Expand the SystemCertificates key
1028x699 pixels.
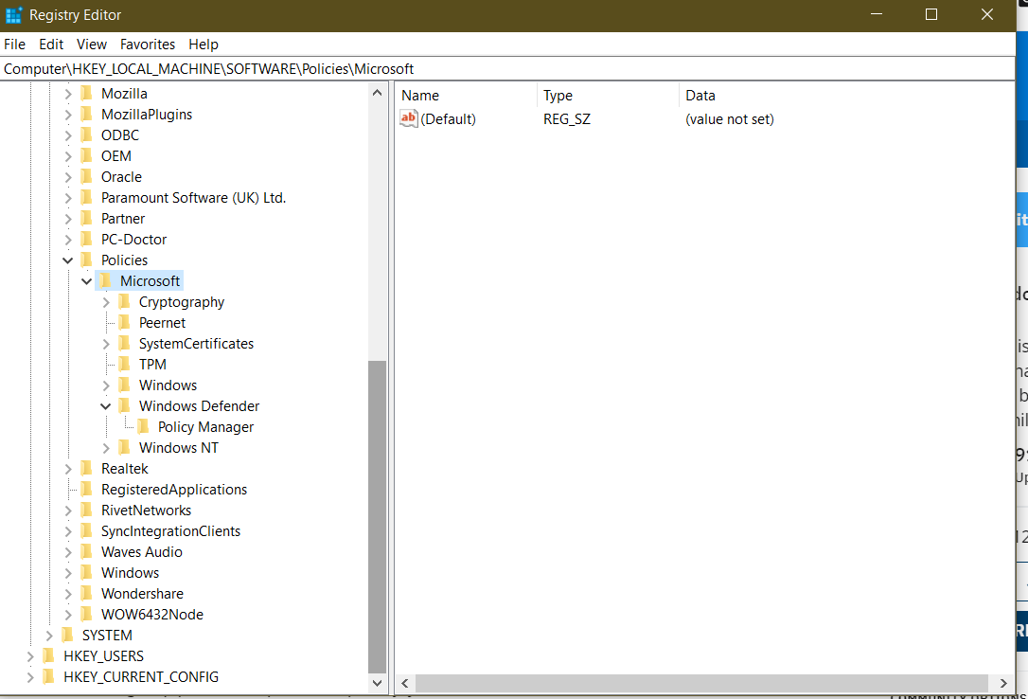coord(106,344)
